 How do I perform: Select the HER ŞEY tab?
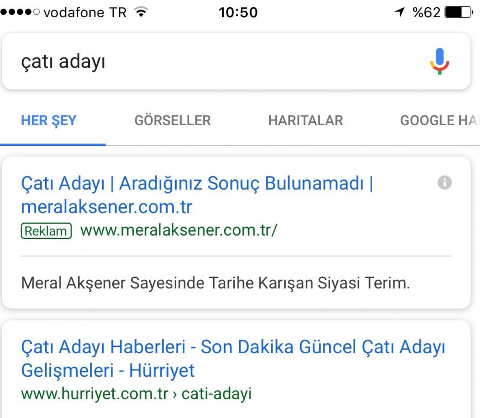(x=48, y=120)
